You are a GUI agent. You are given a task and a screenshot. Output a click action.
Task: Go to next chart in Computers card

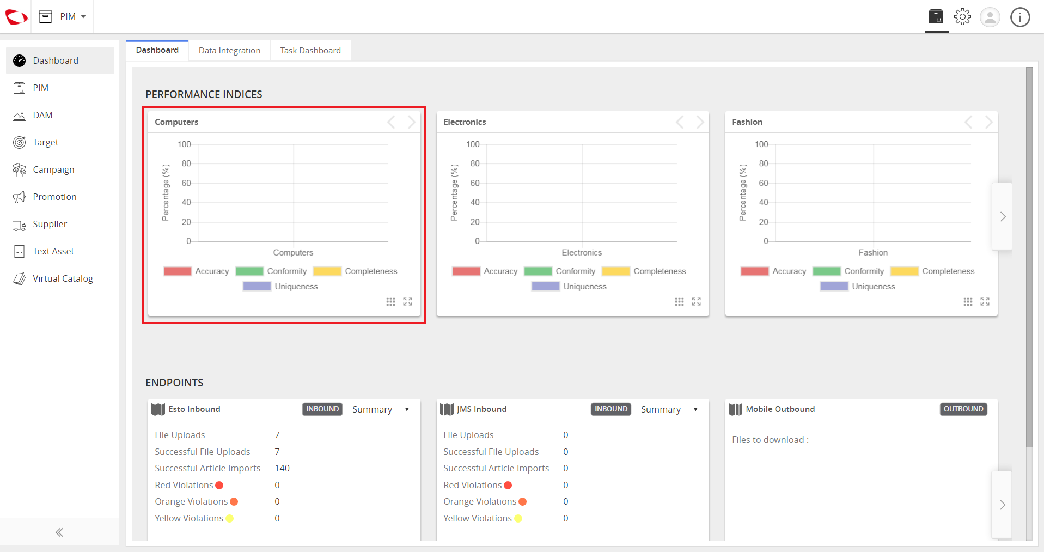(412, 122)
